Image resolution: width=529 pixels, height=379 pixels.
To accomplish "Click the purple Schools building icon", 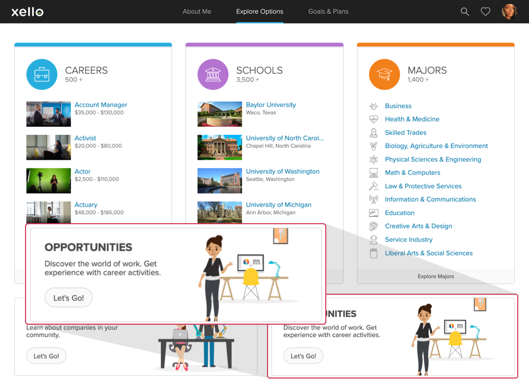I will tap(213, 74).
